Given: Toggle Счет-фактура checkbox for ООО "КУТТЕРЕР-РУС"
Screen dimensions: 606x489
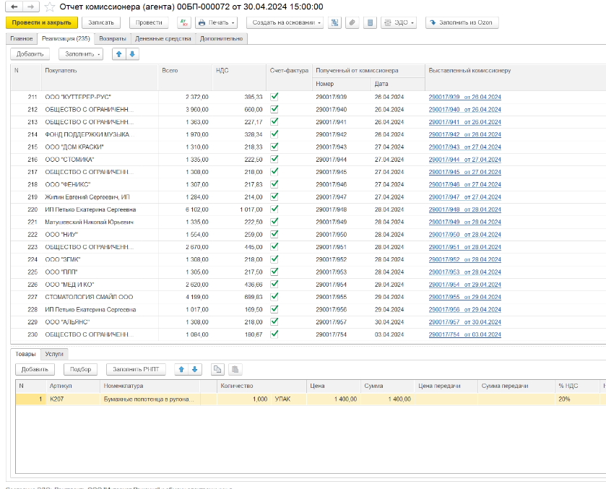Looking at the screenshot, I should [x=274, y=96].
